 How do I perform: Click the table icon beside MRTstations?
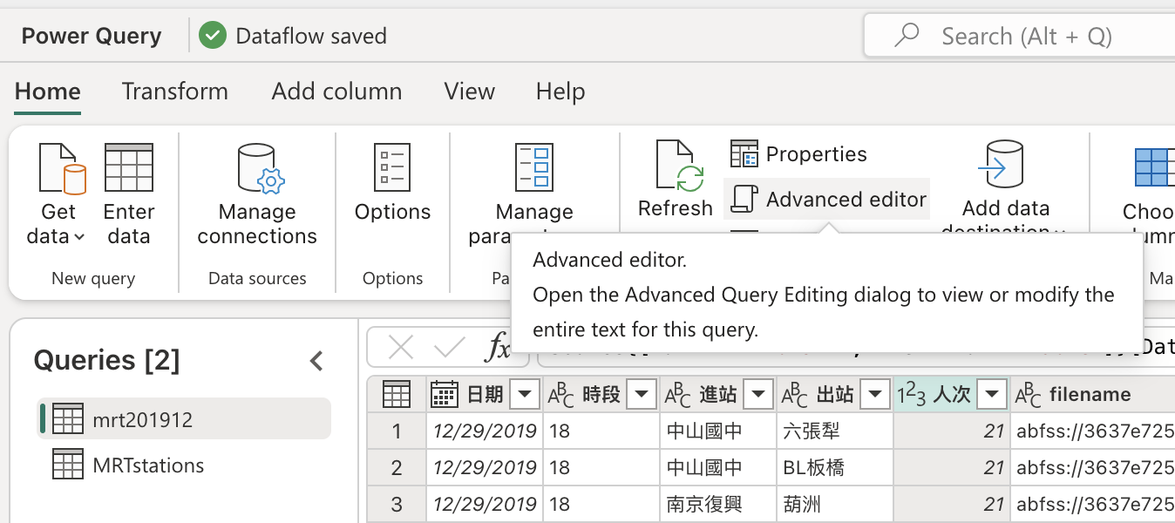[x=68, y=465]
